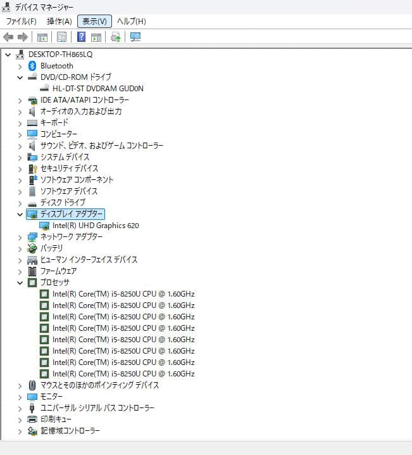The width and height of the screenshot is (412, 455).
Task: Click the DESKTOP-TH865LQ computer icon
Action: 20,54
